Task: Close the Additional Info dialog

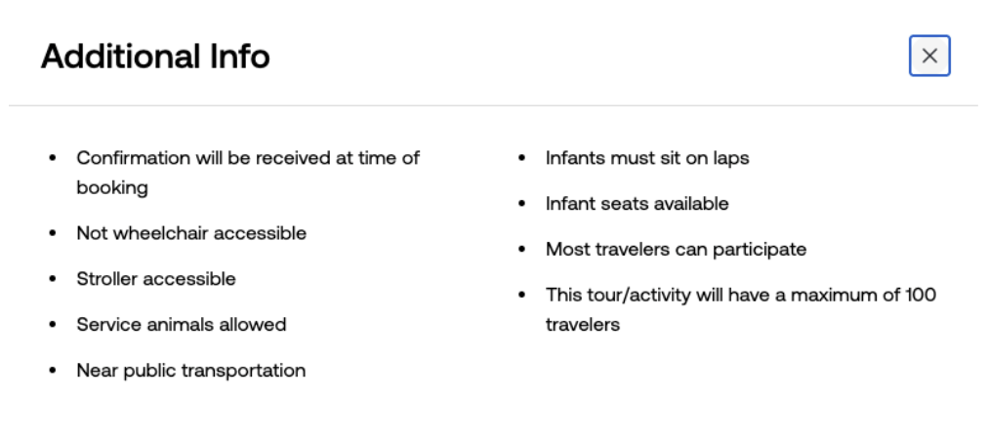Action: pyautogui.click(x=929, y=56)
